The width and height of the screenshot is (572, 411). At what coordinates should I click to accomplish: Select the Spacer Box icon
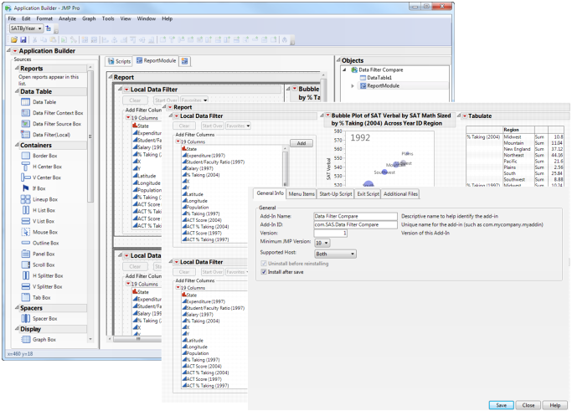[25, 318]
